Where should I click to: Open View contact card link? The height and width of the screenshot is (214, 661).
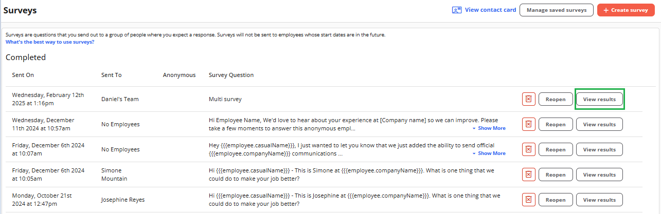tap(490, 10)
